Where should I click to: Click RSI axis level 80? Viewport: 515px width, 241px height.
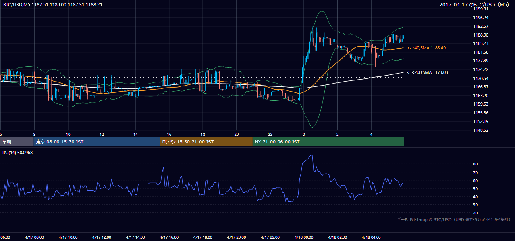(x=475, y=164)
